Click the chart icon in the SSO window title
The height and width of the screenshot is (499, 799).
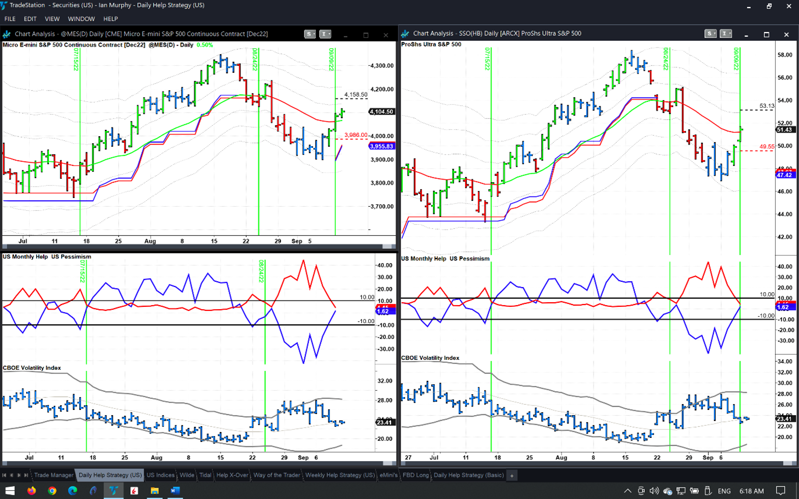(x=405, y=34)
